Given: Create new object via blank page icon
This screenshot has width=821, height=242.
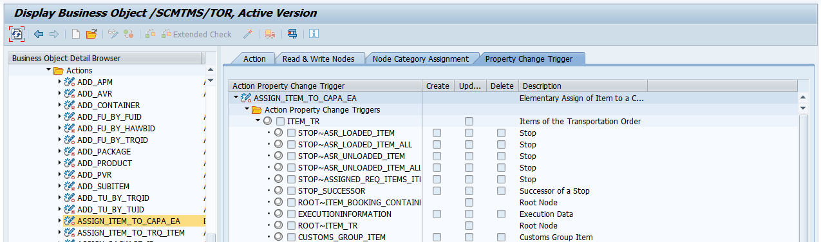Looking at the screenshot, I should (76, 34).
